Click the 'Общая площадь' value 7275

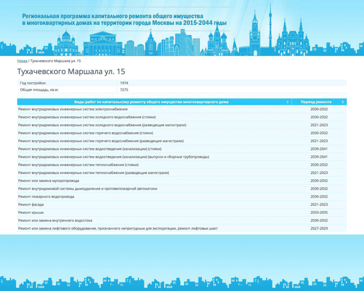tap(124, 90)
